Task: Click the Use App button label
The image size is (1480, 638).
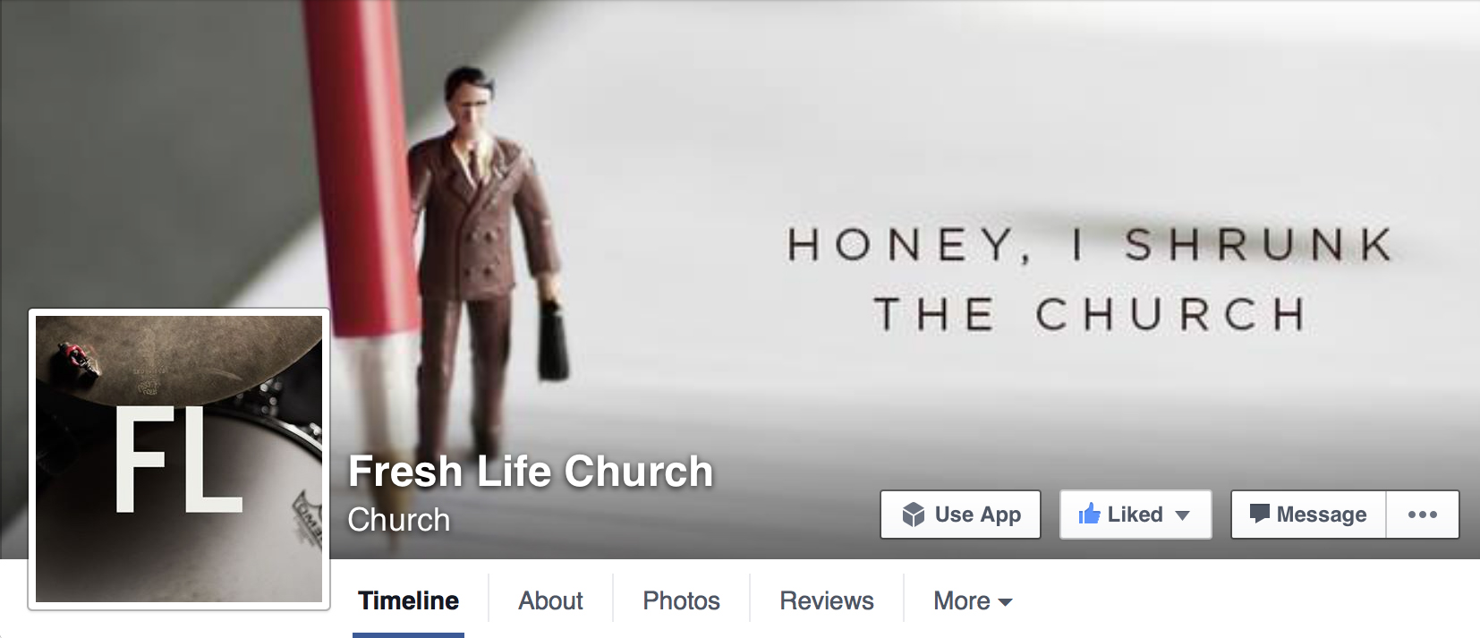Action: coord(977,515)
